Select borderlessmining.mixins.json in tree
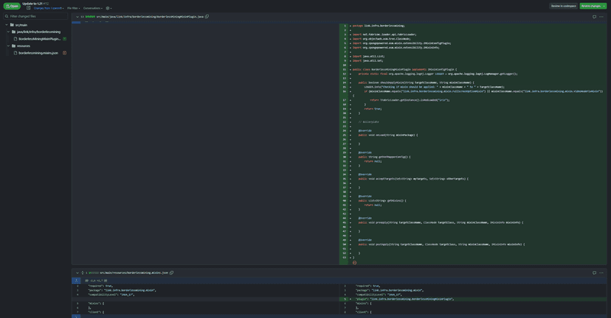 38,53
